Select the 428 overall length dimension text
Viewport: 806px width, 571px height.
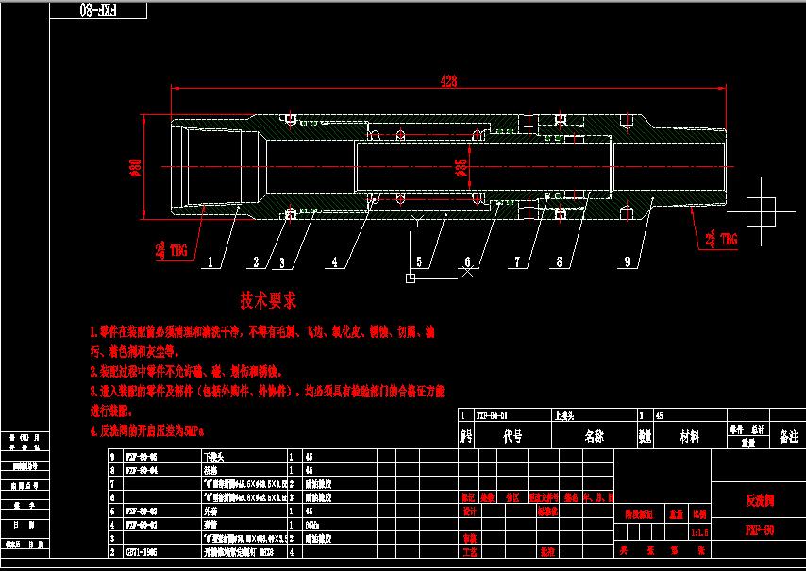point(448,80)
